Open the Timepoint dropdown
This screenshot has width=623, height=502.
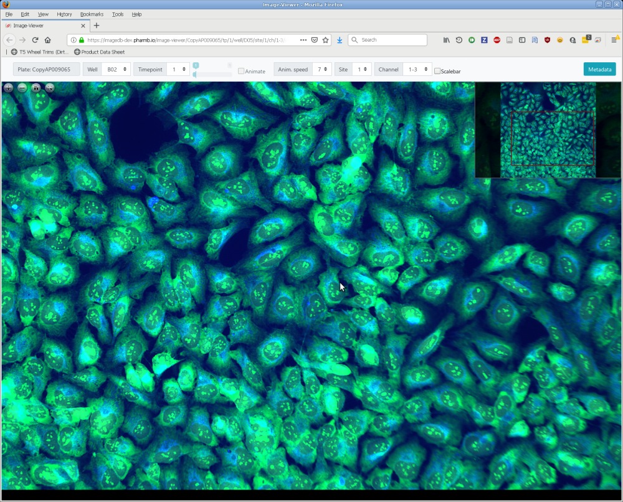pos(178,70)
